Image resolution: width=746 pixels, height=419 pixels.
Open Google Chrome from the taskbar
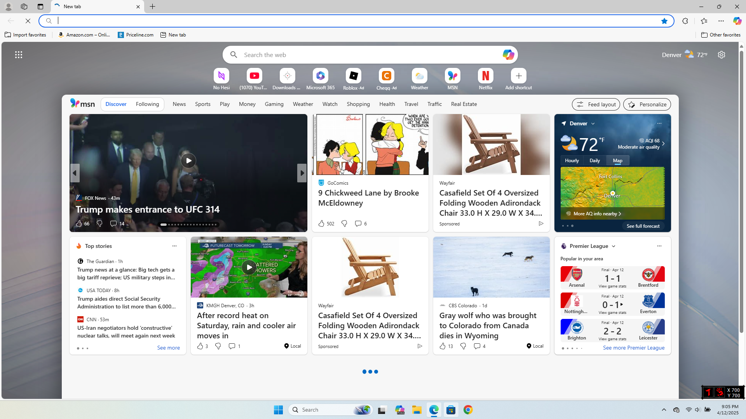tap(468, 410)
